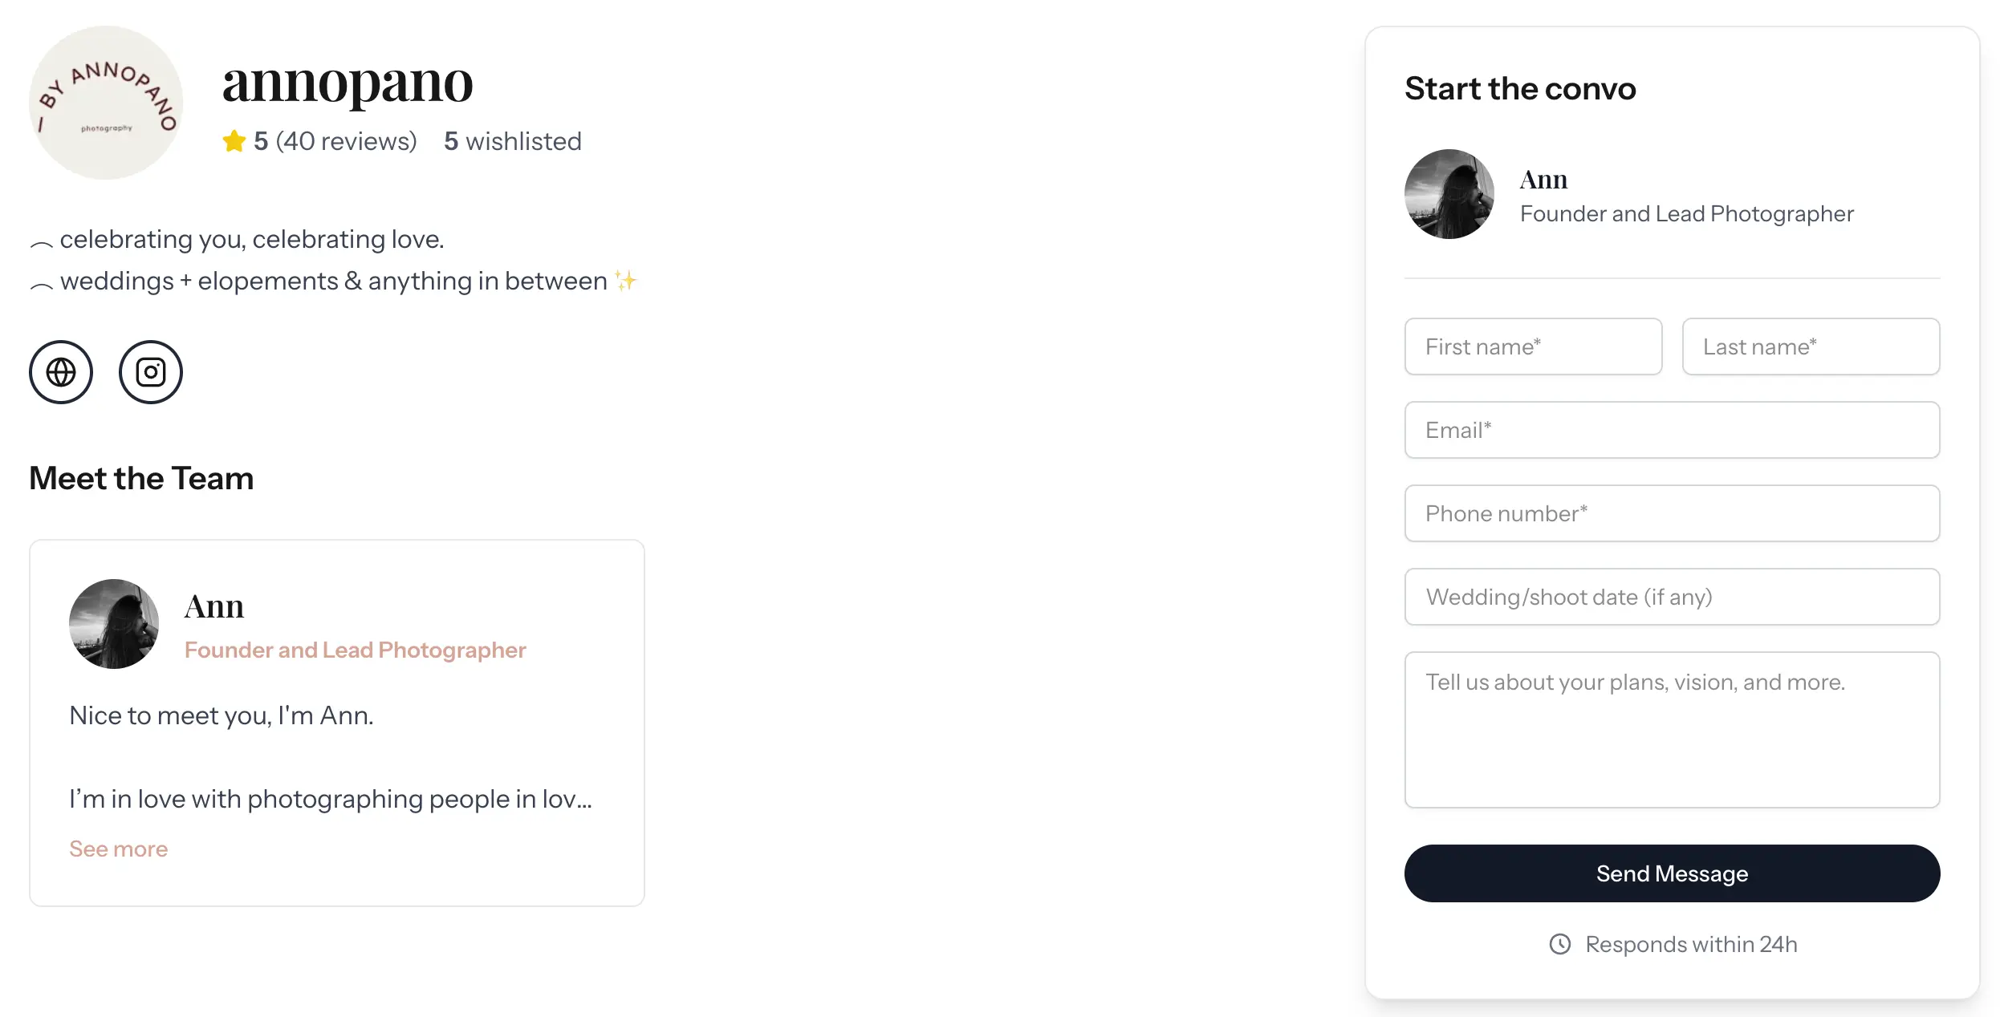Open the website globe icon

(x=61, y=372)
